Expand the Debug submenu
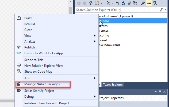The width and height of the screenshot is (169, 107). click(x=95, y=97)
